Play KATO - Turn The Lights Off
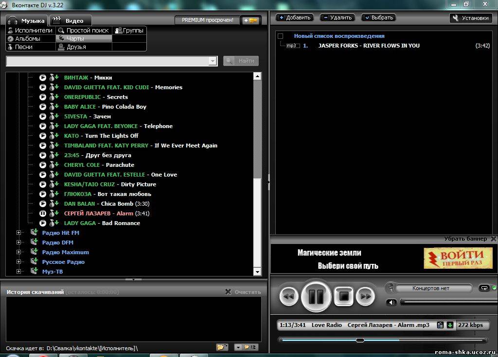This screenshot has height=357, width=498. (43, 136)
